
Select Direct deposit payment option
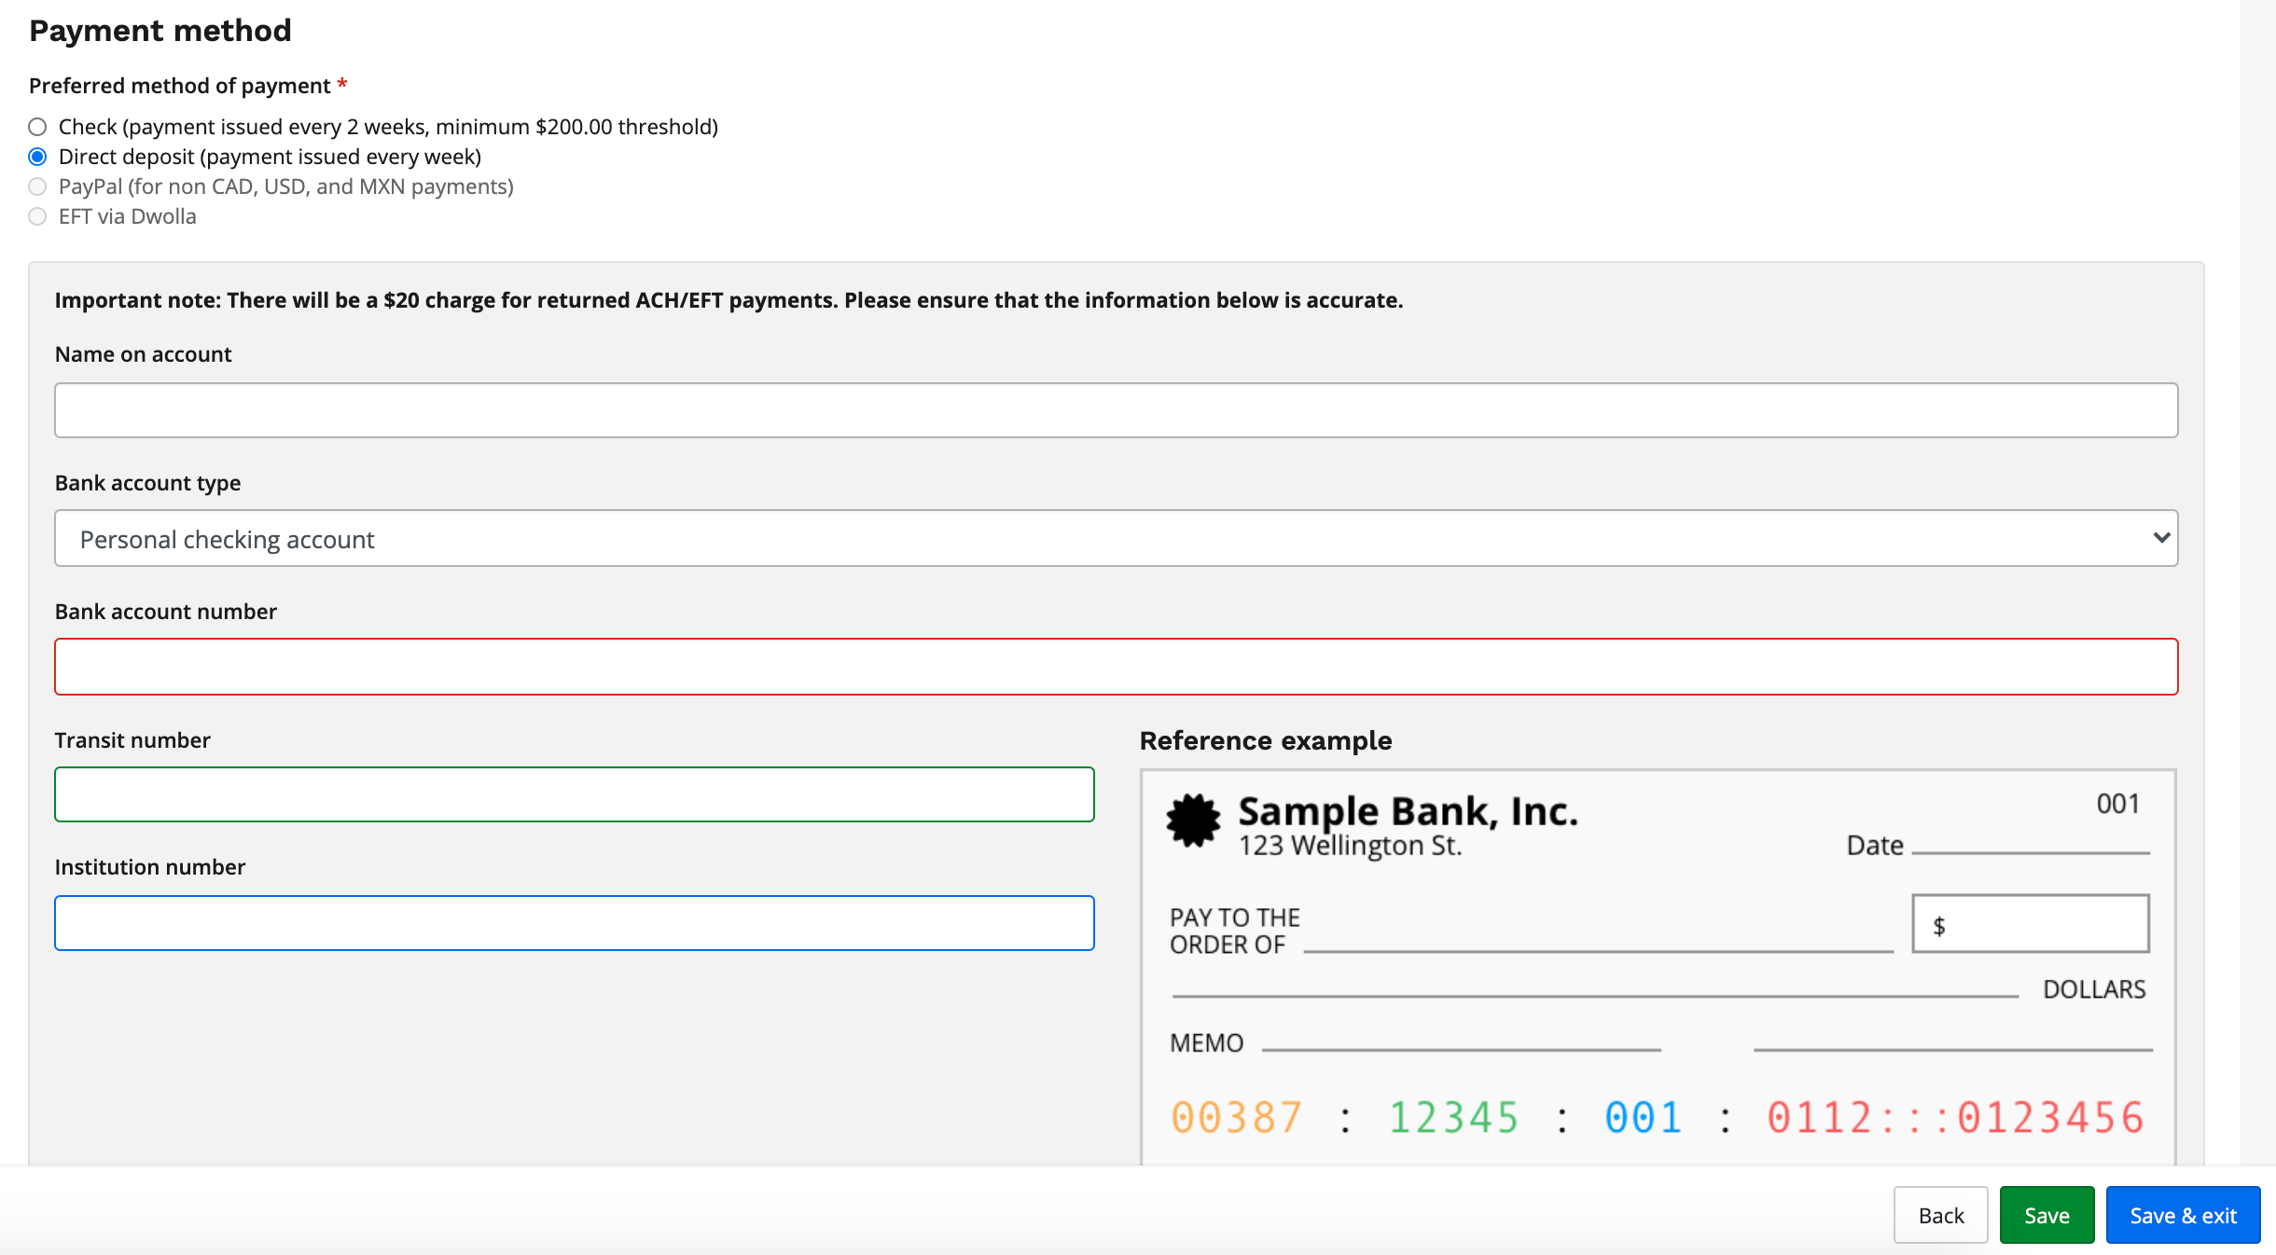37,157
